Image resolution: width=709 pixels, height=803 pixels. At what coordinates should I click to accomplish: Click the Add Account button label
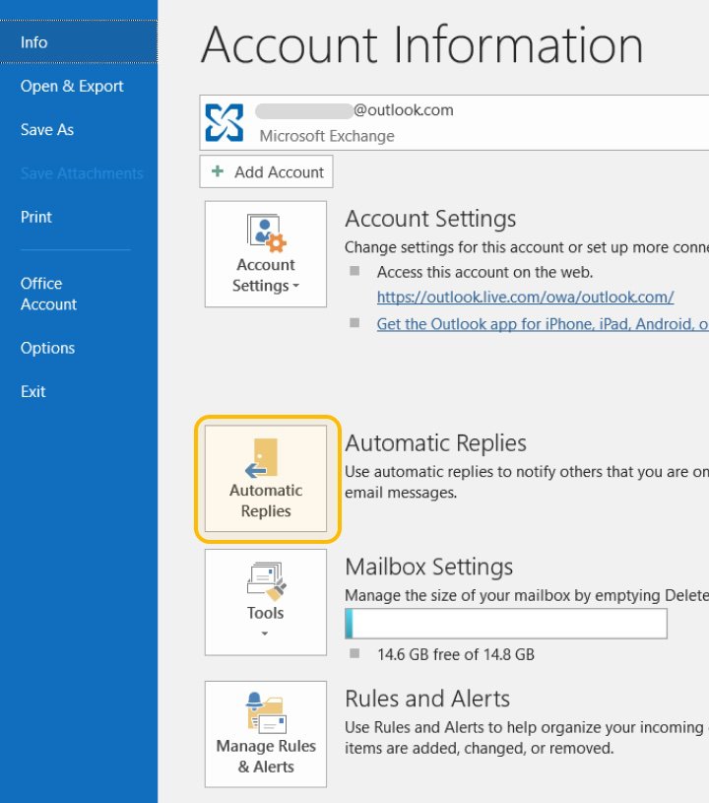pyautogui.click(x=279, y=172)
